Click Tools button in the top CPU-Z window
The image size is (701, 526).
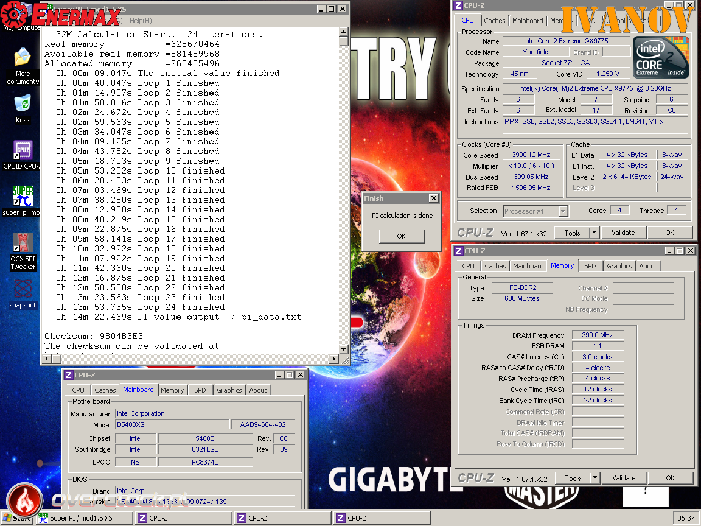point(572,233)
